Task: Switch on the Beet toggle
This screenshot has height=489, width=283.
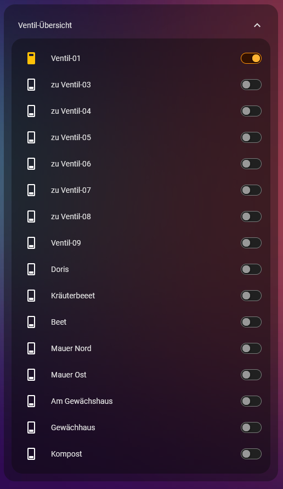Action: pos(251,322)
